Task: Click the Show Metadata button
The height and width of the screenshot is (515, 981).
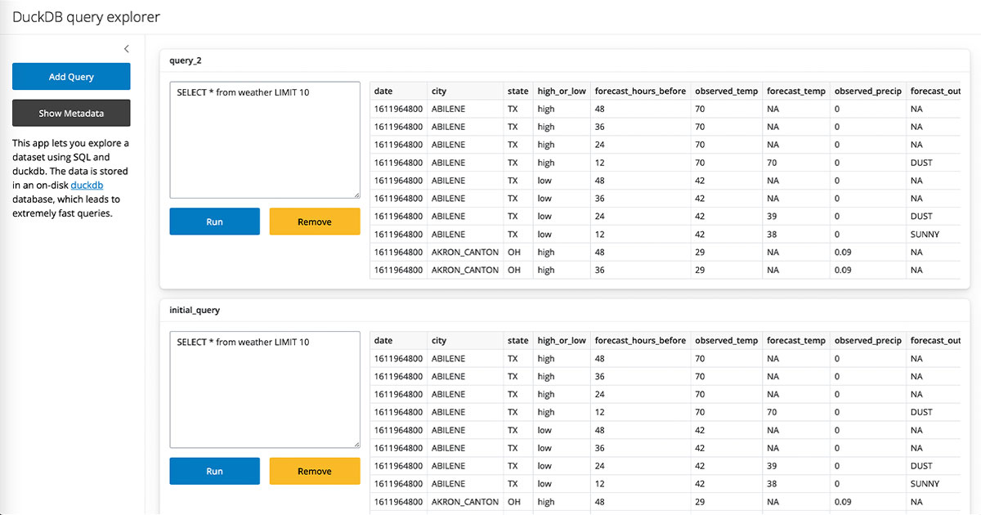Action: tap(71, 114)
